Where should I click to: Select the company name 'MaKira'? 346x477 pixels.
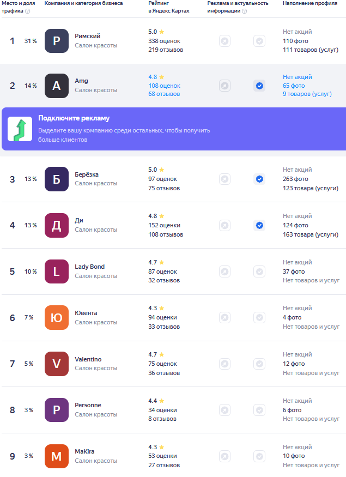point(84,451)
